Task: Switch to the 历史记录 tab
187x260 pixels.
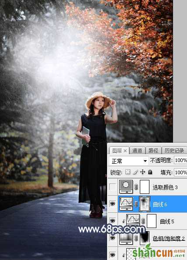Action: click(174, 151)
